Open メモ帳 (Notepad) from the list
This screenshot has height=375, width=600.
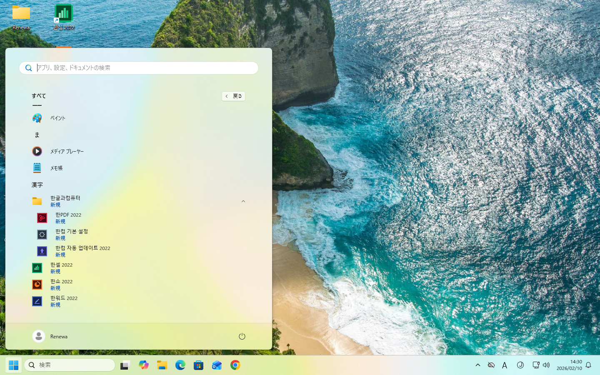[x=56, y=168]
